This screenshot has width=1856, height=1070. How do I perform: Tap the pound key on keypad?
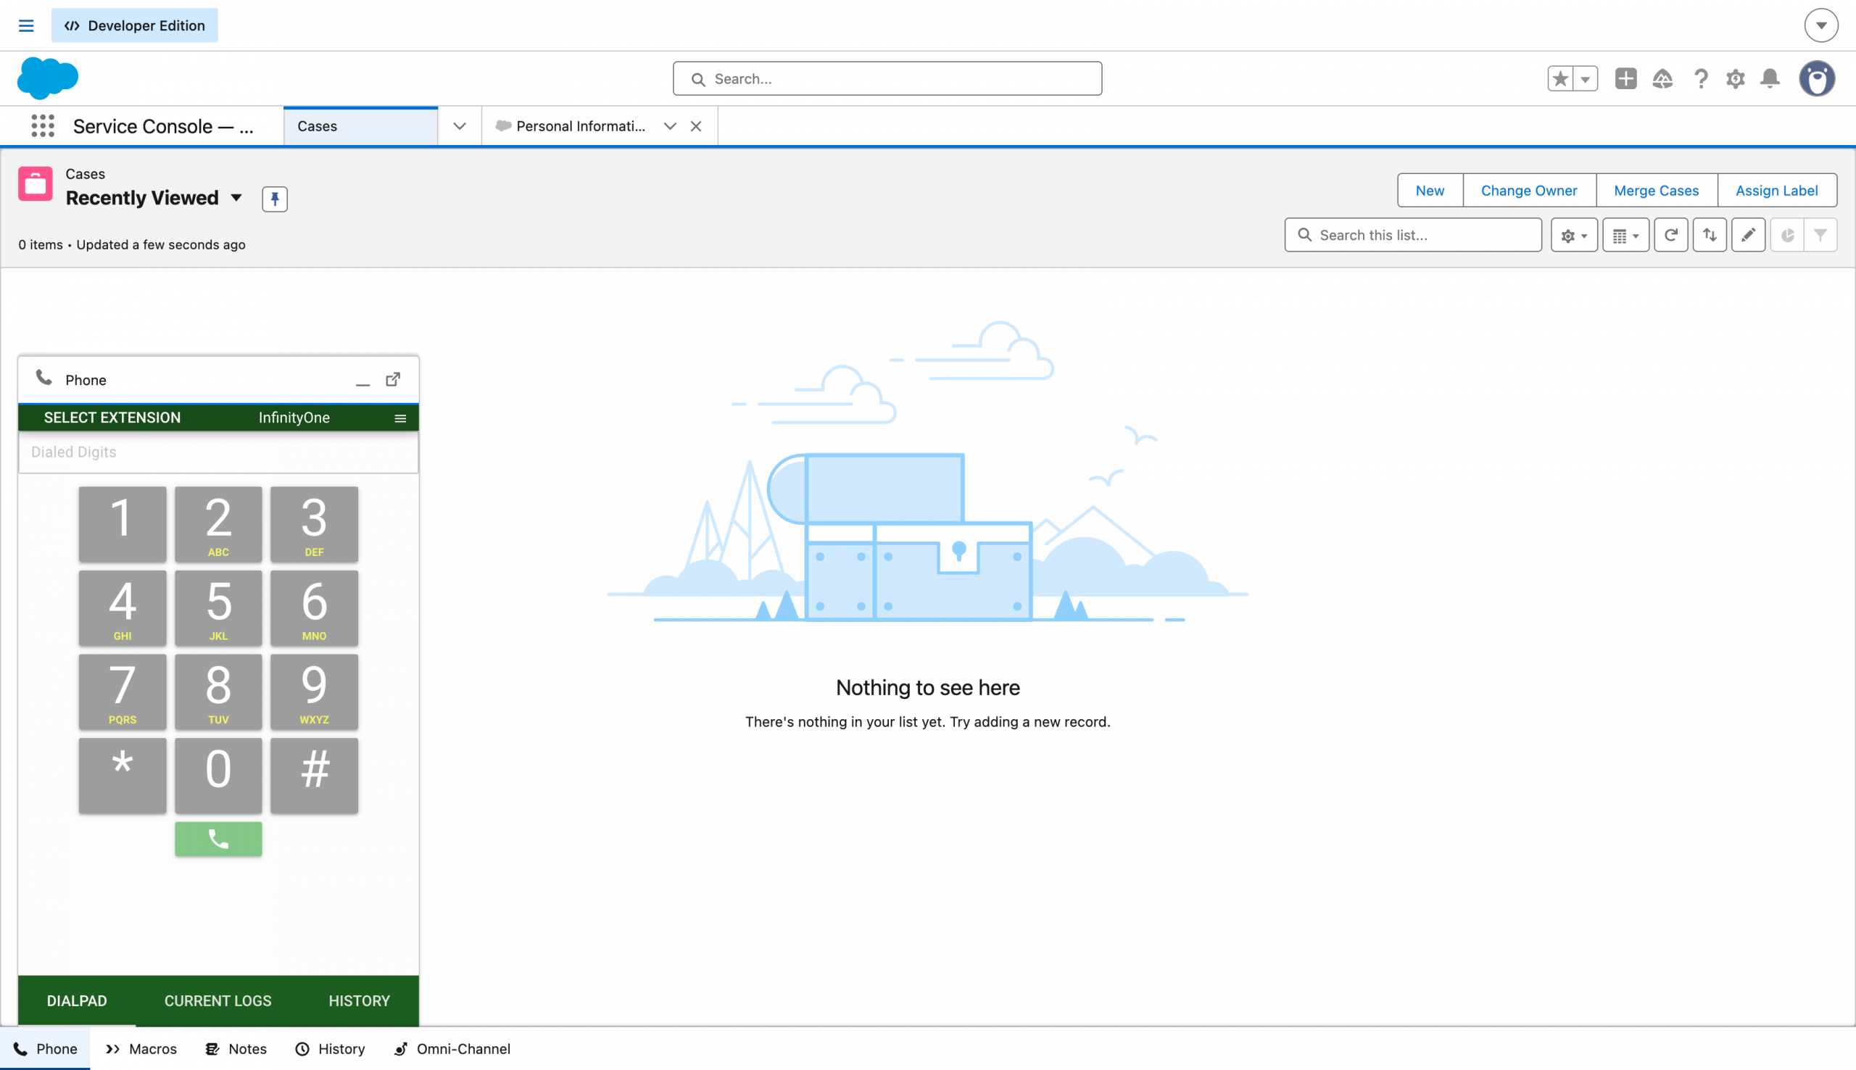point(314,775)
